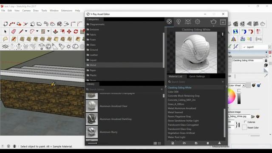Click the save material to file icon
272x153 pixels.
click(x=196, y=143)
